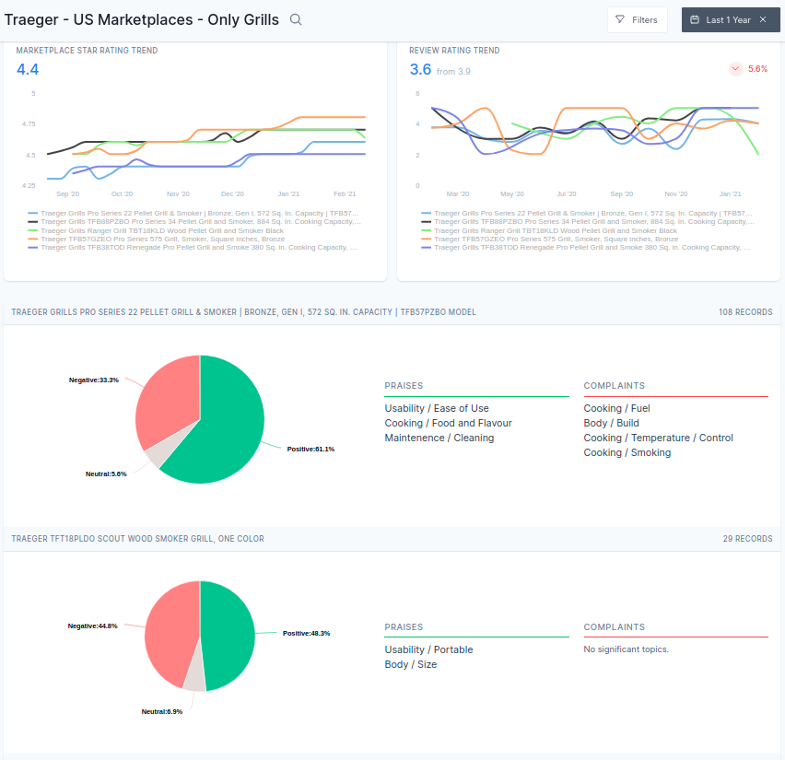Open Cooking / Temperature / Control complaint
This screenshot has height=760, width=785.
point(658,438)
